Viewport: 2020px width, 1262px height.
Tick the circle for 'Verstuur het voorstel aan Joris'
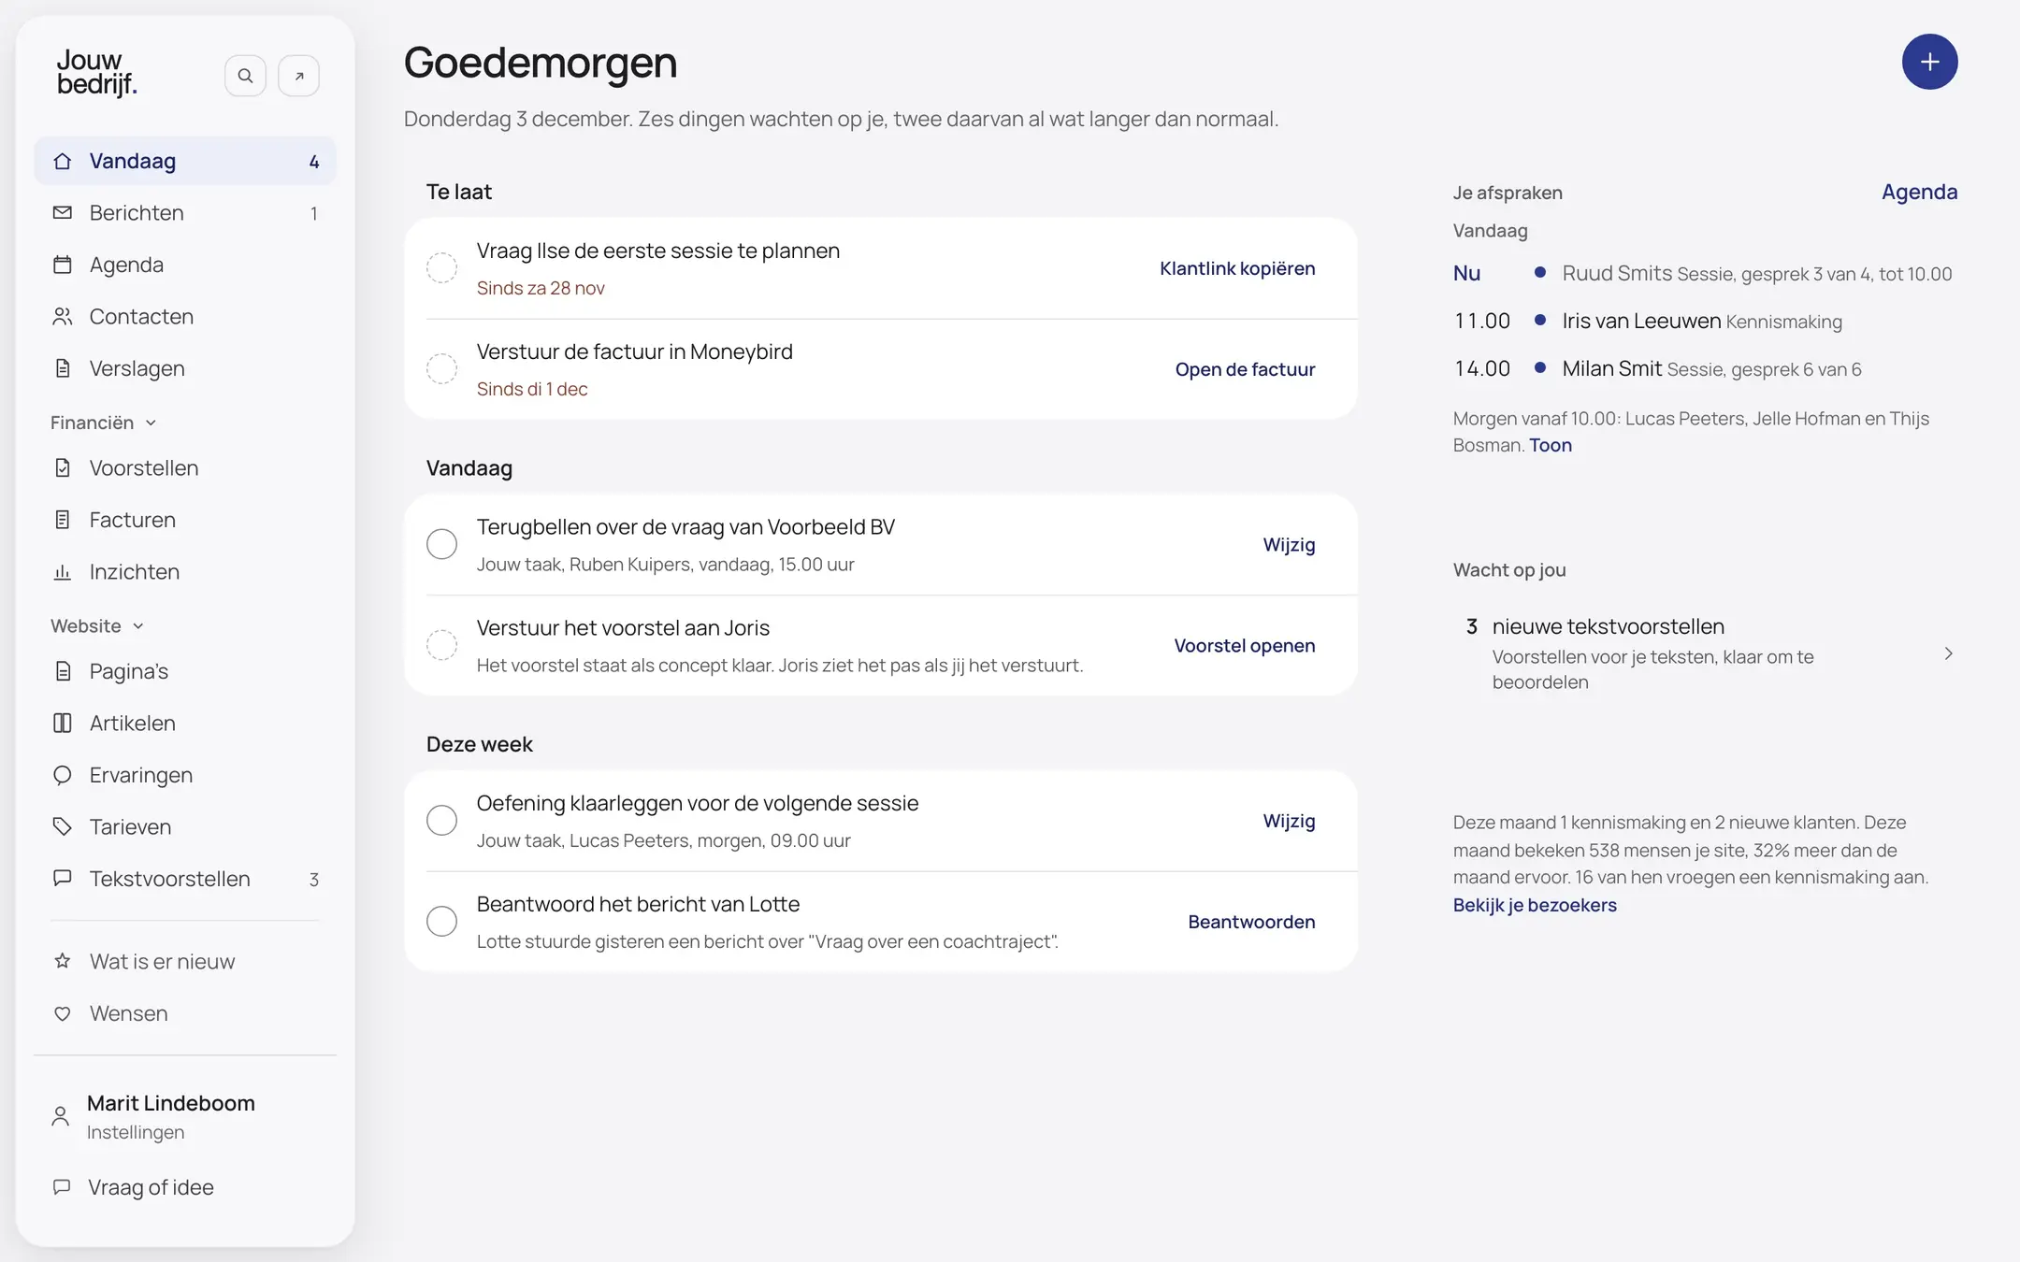pos(441,645)
